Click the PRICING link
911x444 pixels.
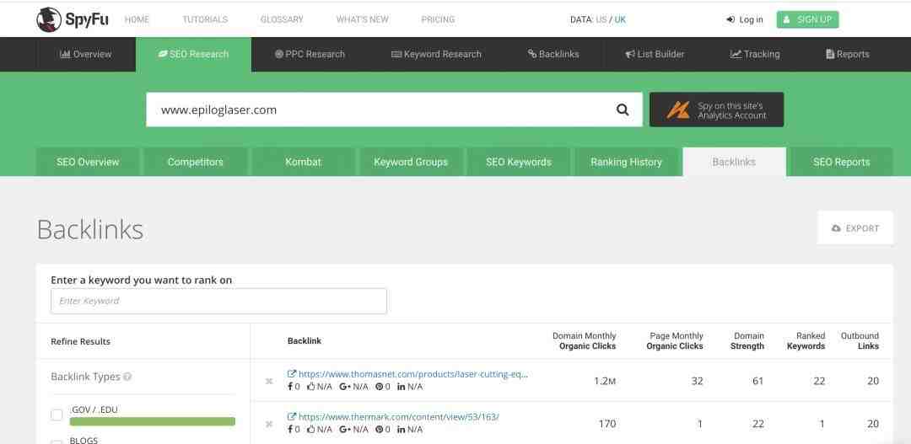[x=438, y=19]
